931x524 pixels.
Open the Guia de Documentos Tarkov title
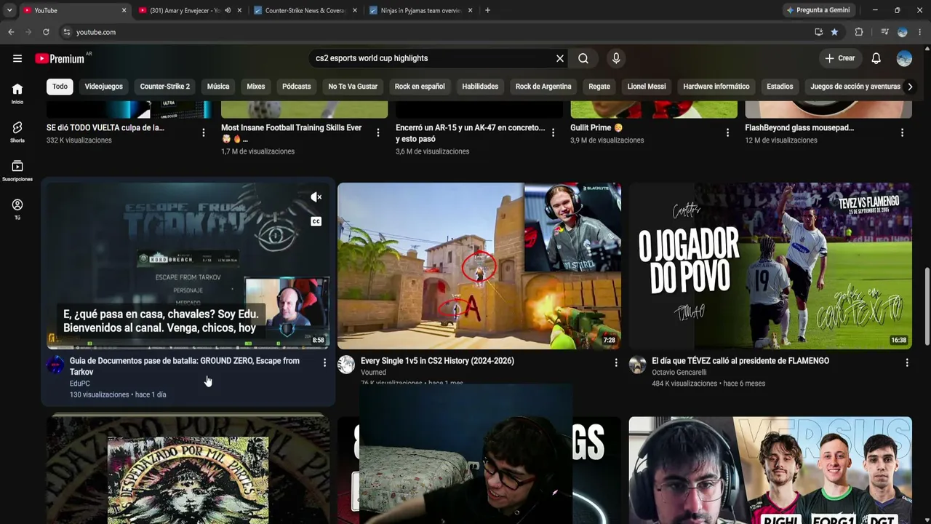pyautogui.click(x=185, y=366)
